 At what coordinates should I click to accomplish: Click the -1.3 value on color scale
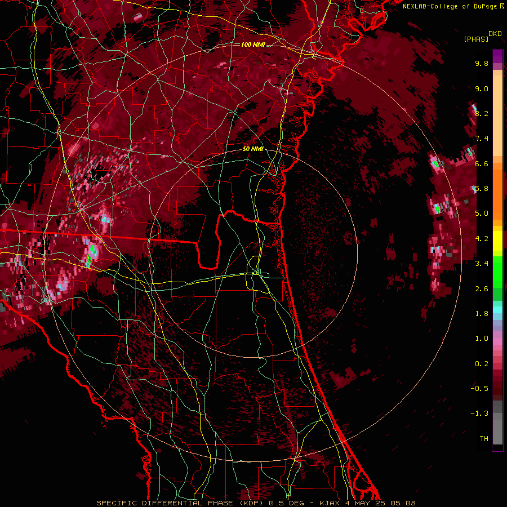pos(479,414)
